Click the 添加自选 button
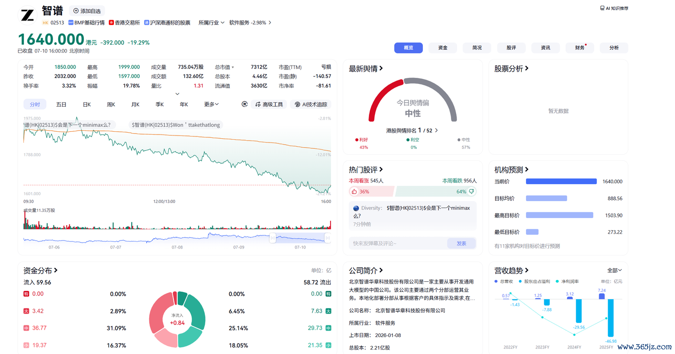Screen dimensions: 675x354 (x=87, y=11)
